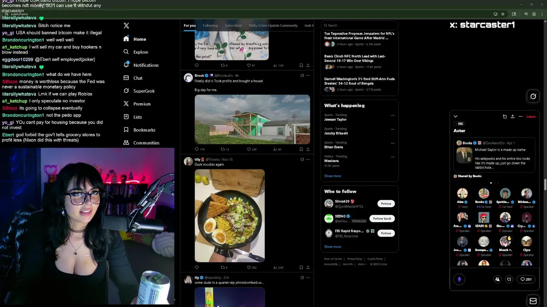The height and width of the screenshot is (307, 547).
Task: Open the Philly Crime Update Community tab
Action: [x=273, y=26]
